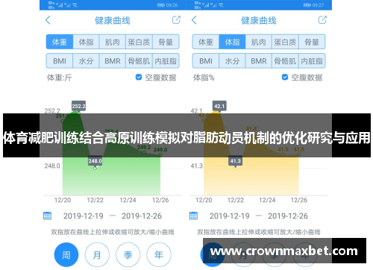Select 水分 tab on right screen
The width and height of the screenshot is (373, 270).
pos(232,61)
